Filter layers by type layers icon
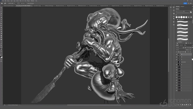Screen dimensions: 193x109 pos(187,48)
